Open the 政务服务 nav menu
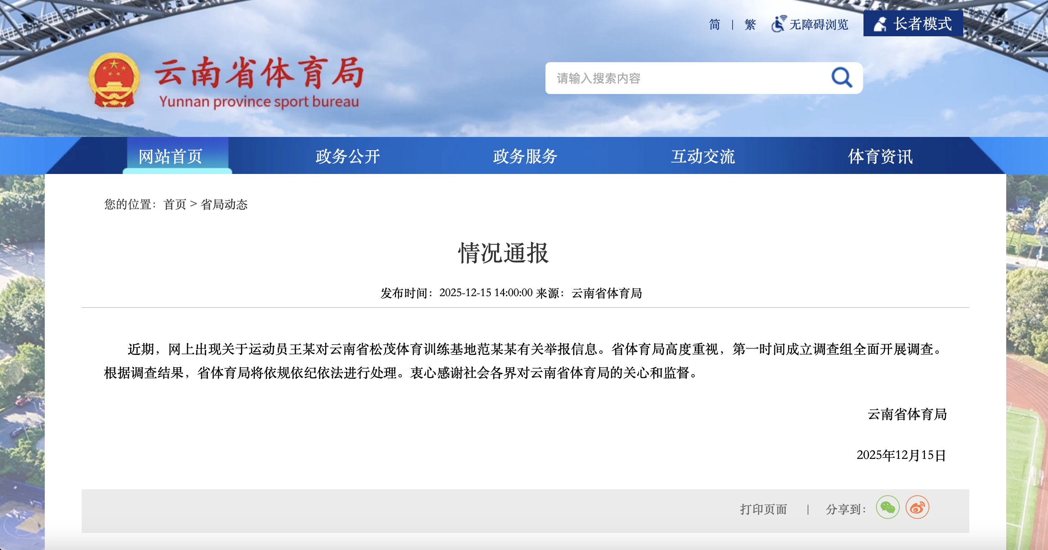1048x550 pixels. 525,156
